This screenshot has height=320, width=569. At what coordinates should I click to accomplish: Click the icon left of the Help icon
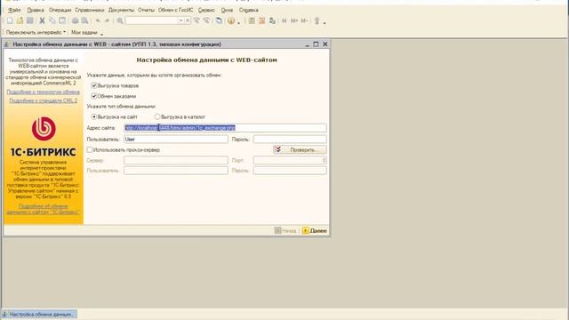[x=219, y=20]
